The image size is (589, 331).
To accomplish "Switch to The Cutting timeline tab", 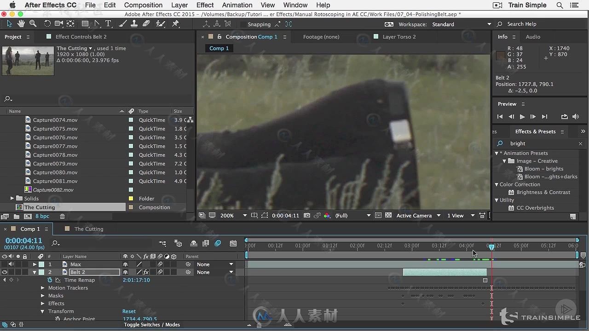I will tap(88, 229).
